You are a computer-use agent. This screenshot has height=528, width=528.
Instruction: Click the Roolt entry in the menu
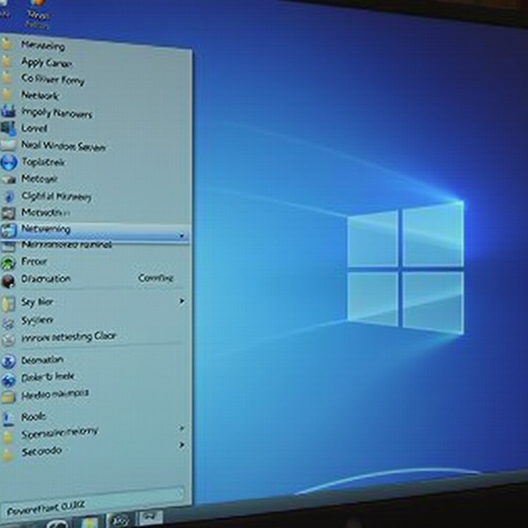coord(34,417)
